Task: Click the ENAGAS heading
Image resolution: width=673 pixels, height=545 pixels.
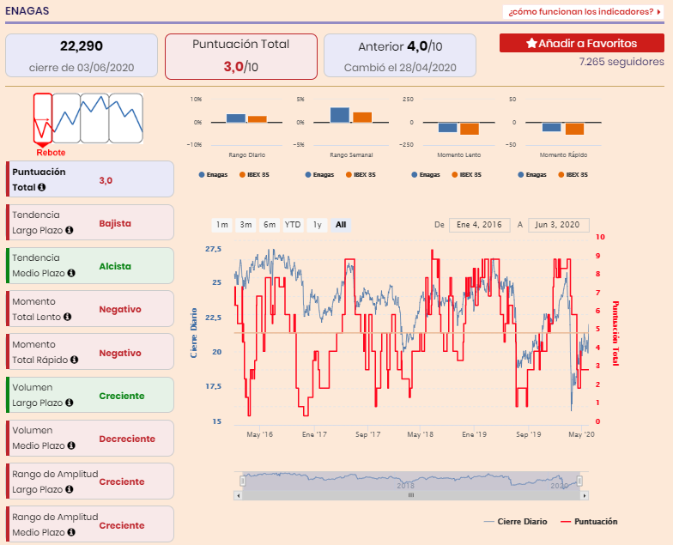Action: pyautogui.click(x=27, y=10)
